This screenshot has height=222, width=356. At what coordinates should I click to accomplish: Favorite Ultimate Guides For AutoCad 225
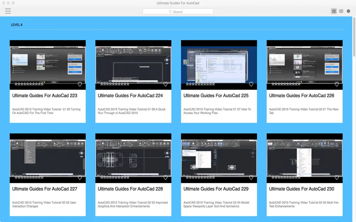pos(251,84)
